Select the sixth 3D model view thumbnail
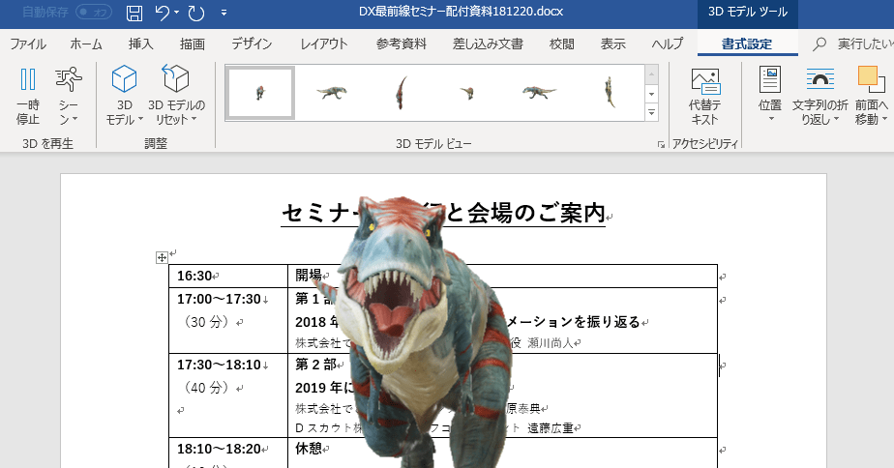Screen dimensions: 894x468 (x=609, y=93)
